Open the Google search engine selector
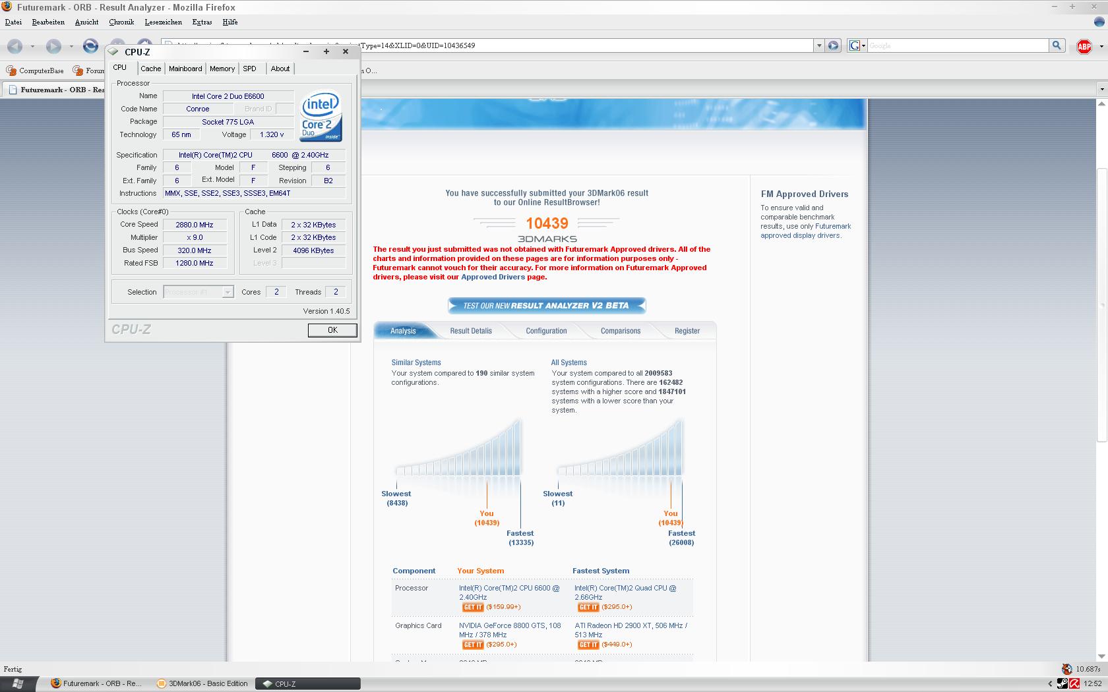This screenshot has height=692, width=1108. 857,45
